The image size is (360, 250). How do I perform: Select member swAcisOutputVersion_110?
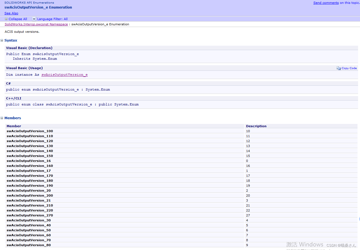point(30,136)
